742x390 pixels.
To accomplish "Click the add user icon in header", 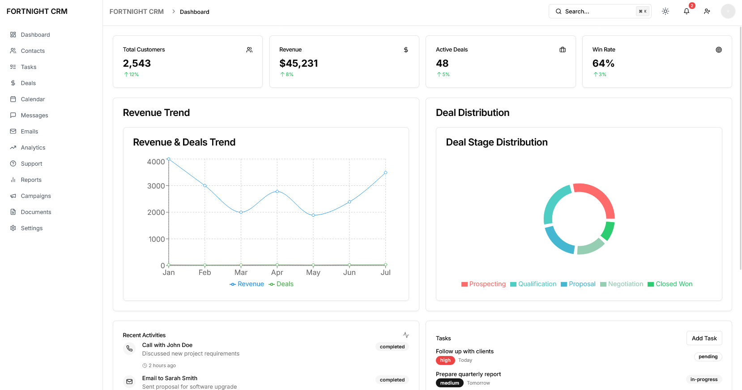I will click(x=707, y=11).
